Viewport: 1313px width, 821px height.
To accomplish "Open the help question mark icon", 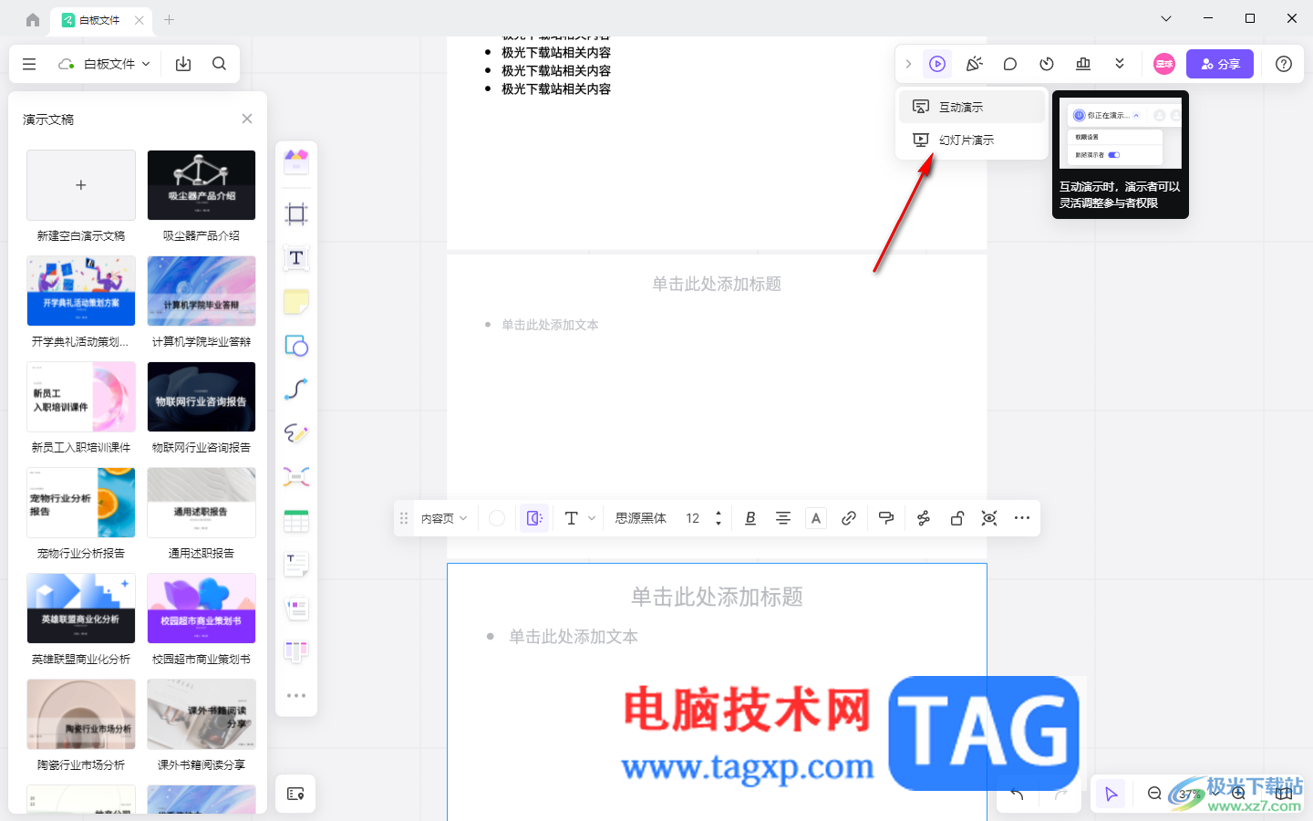I will (x=1284, y=64).
